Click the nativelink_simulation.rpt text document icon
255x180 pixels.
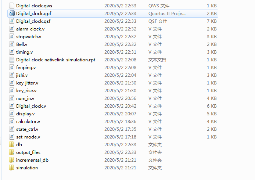tap(12, 60)
